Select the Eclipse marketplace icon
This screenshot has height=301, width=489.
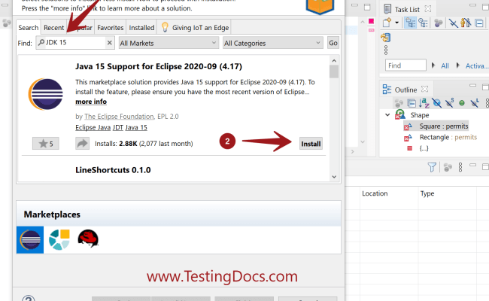click(30, 239)
